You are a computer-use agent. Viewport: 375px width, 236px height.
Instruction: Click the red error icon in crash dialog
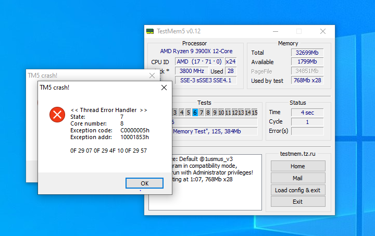(x=57, y=115)
